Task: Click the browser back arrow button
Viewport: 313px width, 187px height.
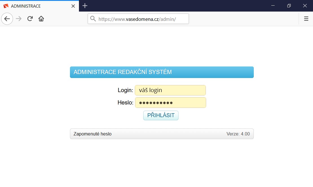Action: [7, 19]
